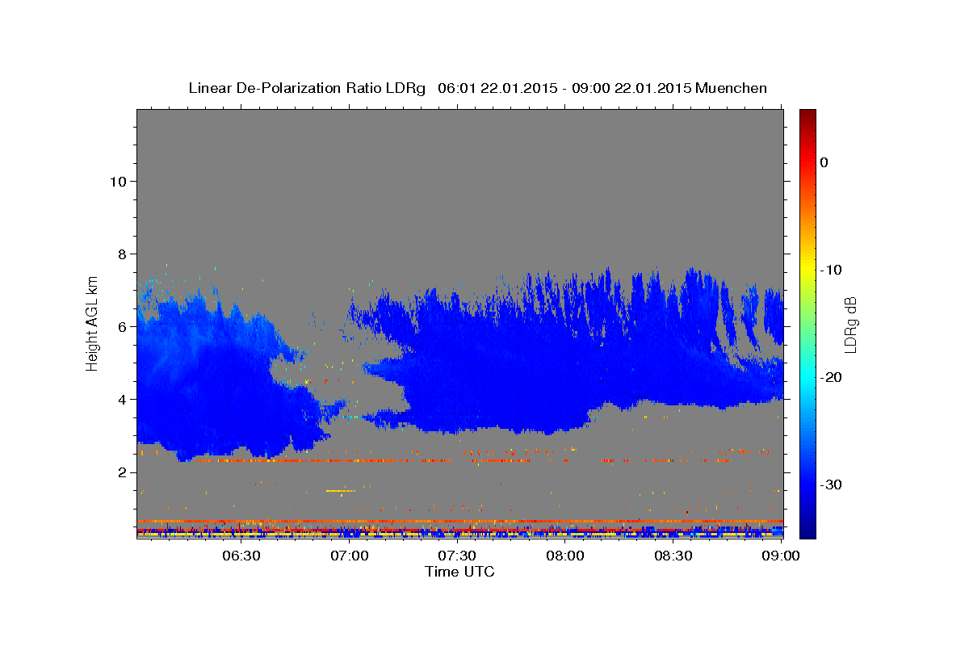Click the colorbar value label -30
This screenshot has width=969, height=646.
831,484
